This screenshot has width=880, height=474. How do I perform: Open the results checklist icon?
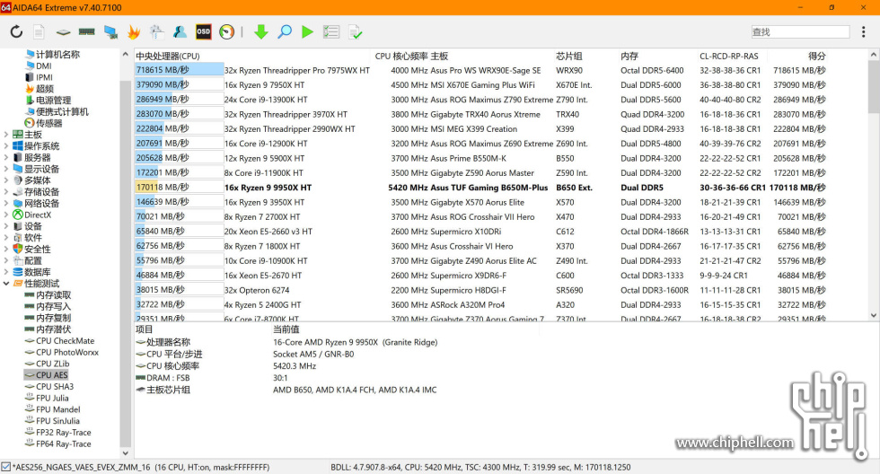[331, 32]
